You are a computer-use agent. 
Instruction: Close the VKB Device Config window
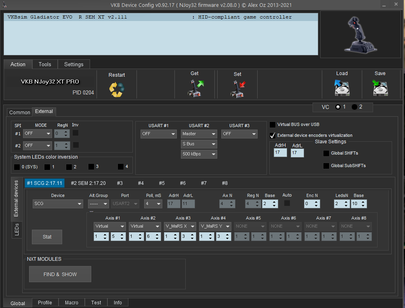396,4
